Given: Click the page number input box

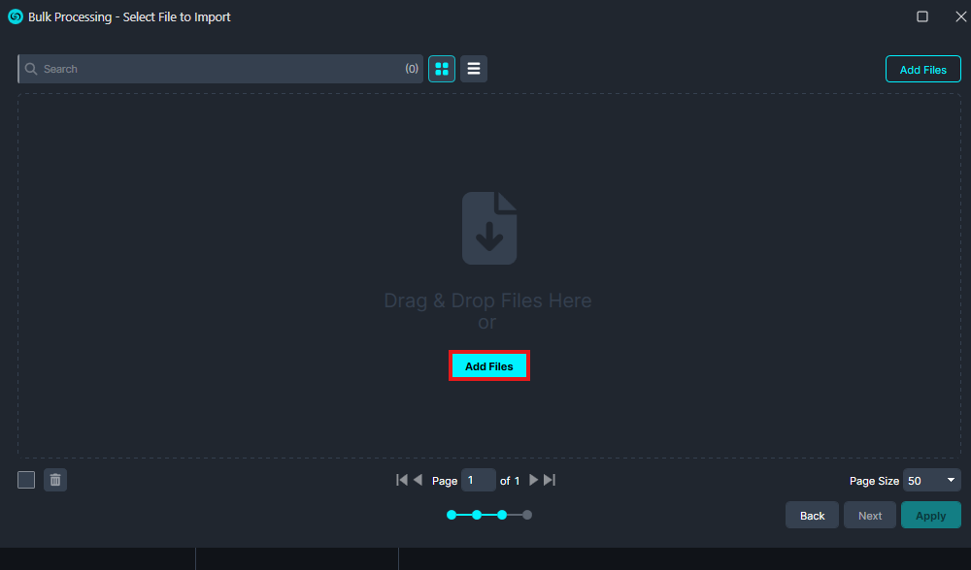Looking at the screenshot, I should tap(478, 481).
